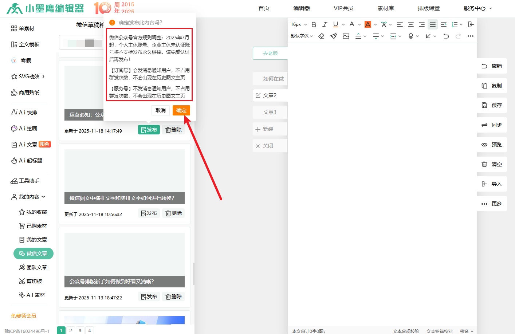Switch to 编辑器 in the top navigation
The width and height of the screenshot is (515, 334).
[302, 8]
